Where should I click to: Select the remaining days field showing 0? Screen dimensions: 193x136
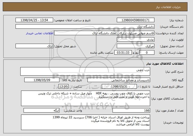(x=147, y=53)
